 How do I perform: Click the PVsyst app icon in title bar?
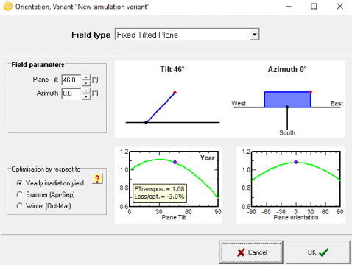pyautogui.click(x=7, y=7)
